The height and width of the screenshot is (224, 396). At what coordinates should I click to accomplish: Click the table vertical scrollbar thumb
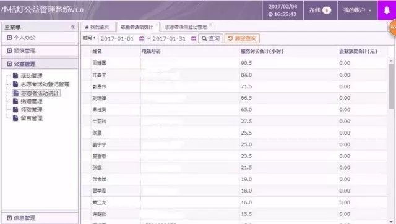click(x=391, y=86)
